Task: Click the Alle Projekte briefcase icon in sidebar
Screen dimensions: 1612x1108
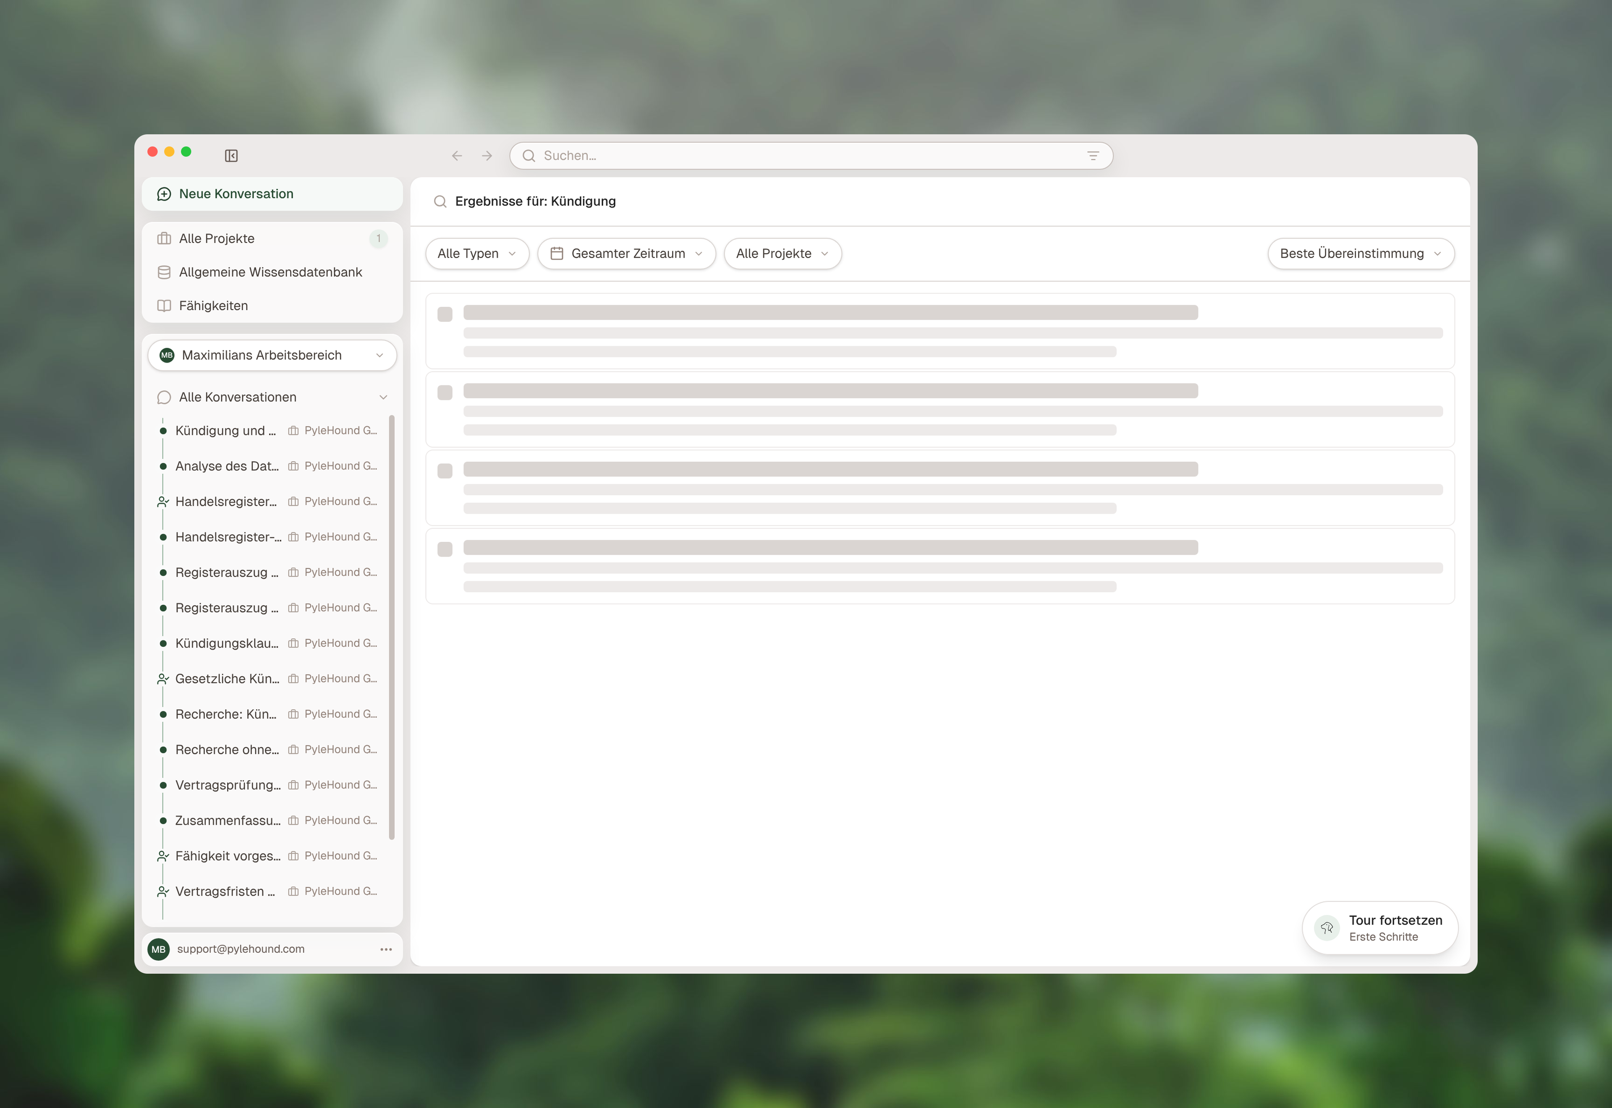Action: (x=164, y=238)
